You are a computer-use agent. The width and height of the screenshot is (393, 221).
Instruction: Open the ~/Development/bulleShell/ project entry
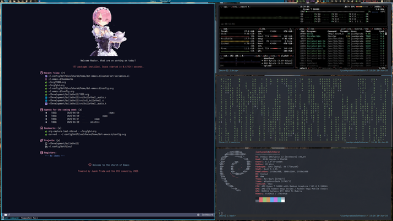click(x=64, y=144)
